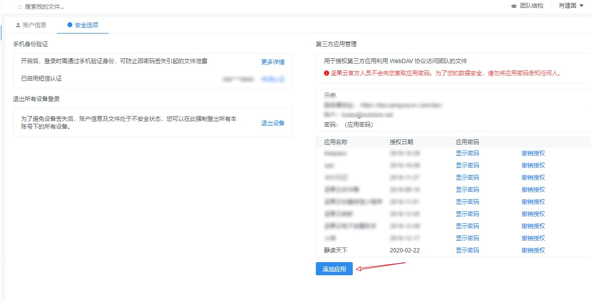Focus the 搜索我的文件 search field
This screenshot has height=300, width=591.
(x=146, y=7)
